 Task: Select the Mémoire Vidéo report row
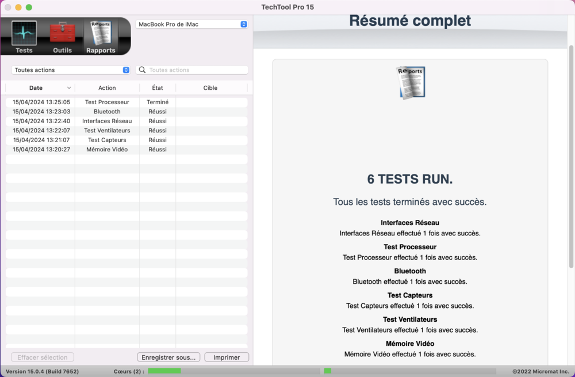126,150
